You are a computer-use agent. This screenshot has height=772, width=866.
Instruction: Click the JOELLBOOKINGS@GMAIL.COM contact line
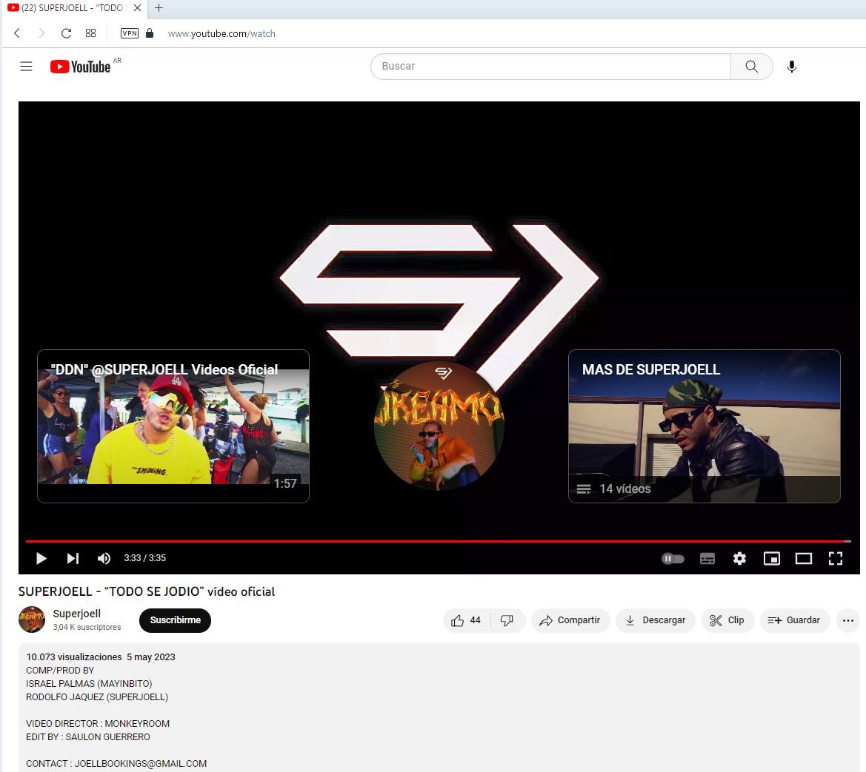click(116, 763)
